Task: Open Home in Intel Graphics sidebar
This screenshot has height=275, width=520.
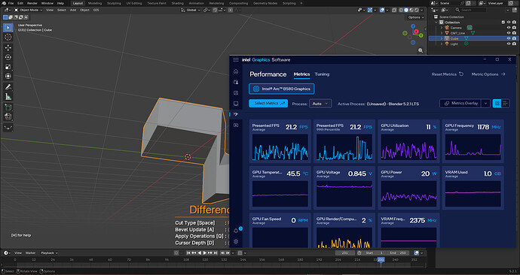Action: (x=236, y=71)
